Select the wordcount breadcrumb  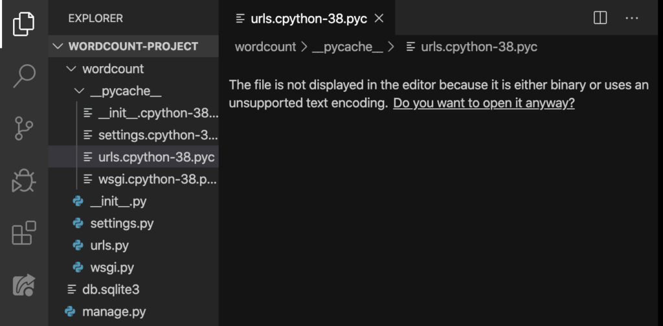tap(265, 47)
